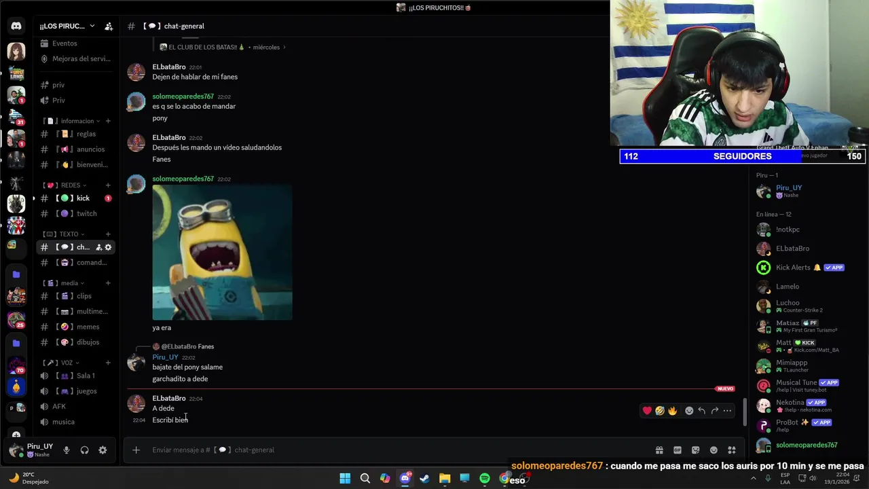The width and height of the screenshot is (869, 489).
Task: Create invite for chat-general channel
Action: pos(98,247)
